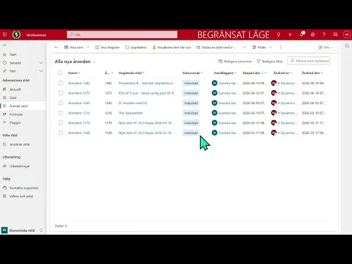Select the checkbox for Ärende 1168

pos(61,133)
